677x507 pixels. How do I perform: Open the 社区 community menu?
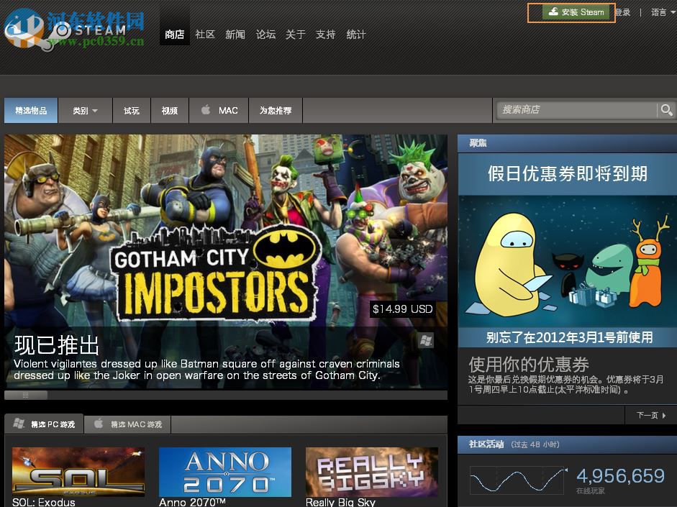pyautogui.click(x=205, y=34)
